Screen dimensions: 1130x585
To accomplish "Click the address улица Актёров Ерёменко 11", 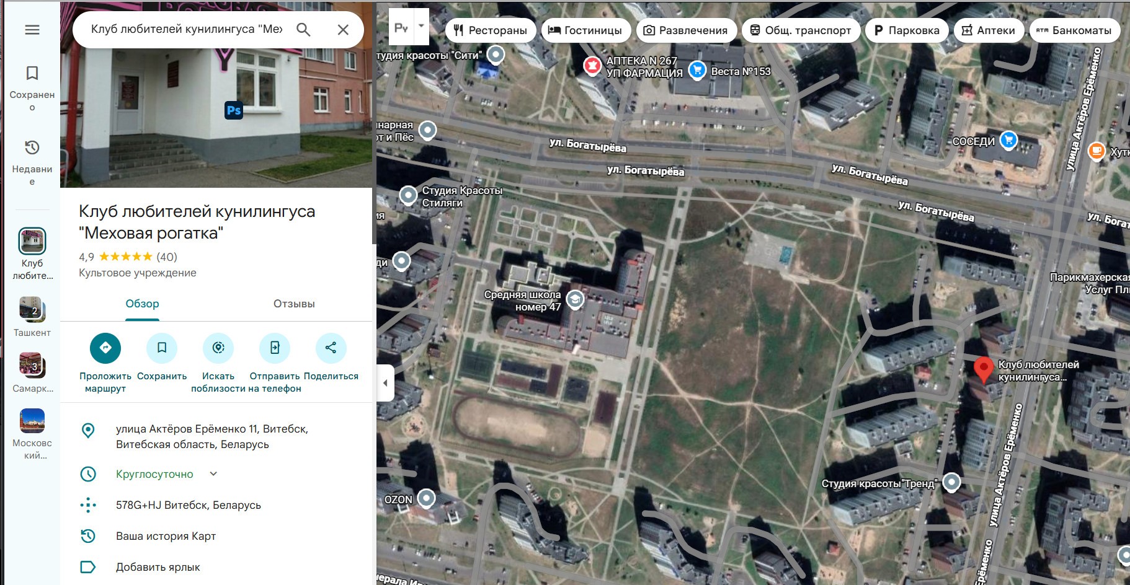I will tap(212, 437).
